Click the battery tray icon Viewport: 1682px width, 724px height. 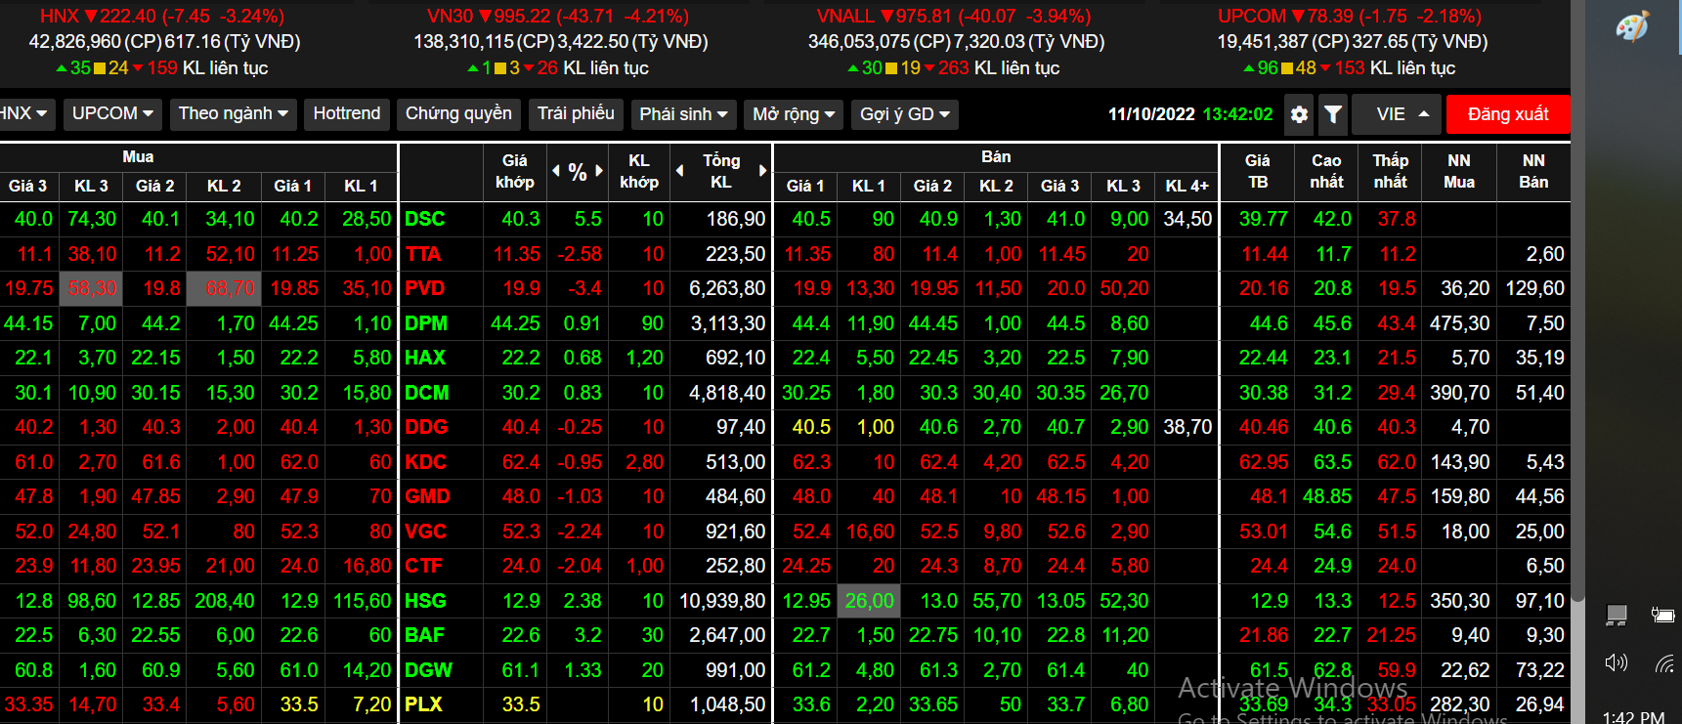coord(1662,615)
